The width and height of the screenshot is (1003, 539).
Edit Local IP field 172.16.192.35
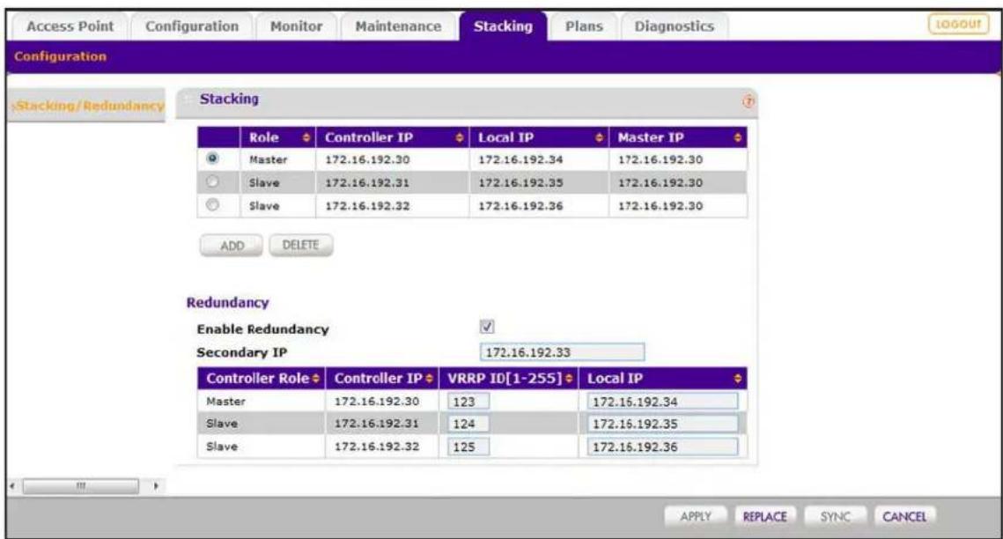click(663, 424)
